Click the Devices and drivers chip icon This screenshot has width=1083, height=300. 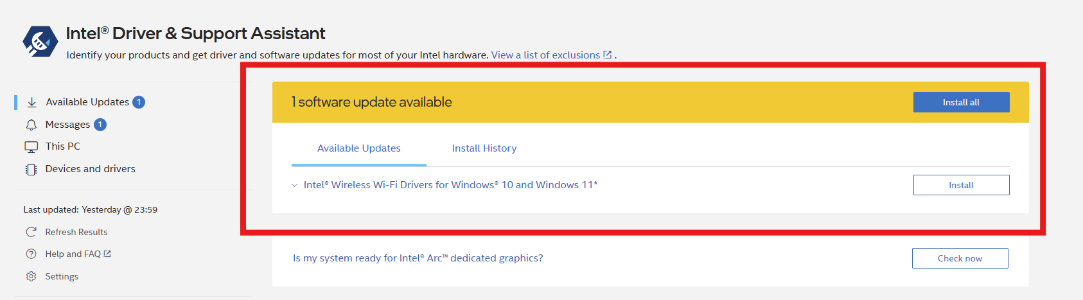(31, 169)
